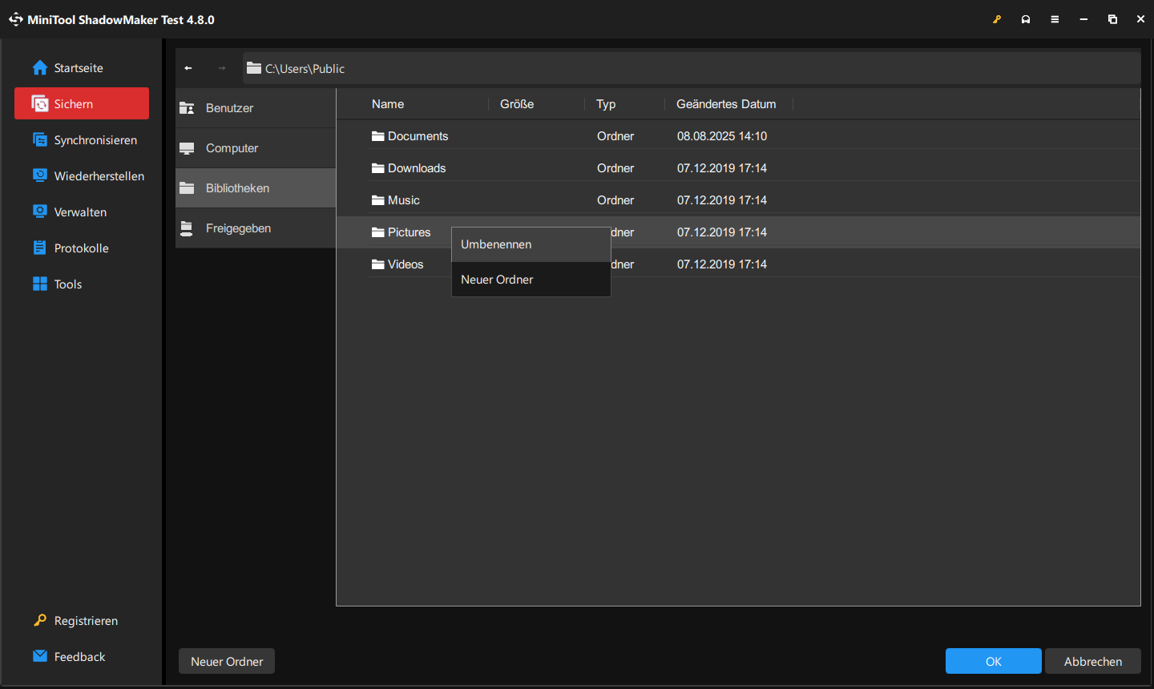1154x689 pixels.
Task: Choose Umbenennen from the context menu
Action: click(531, 244)
